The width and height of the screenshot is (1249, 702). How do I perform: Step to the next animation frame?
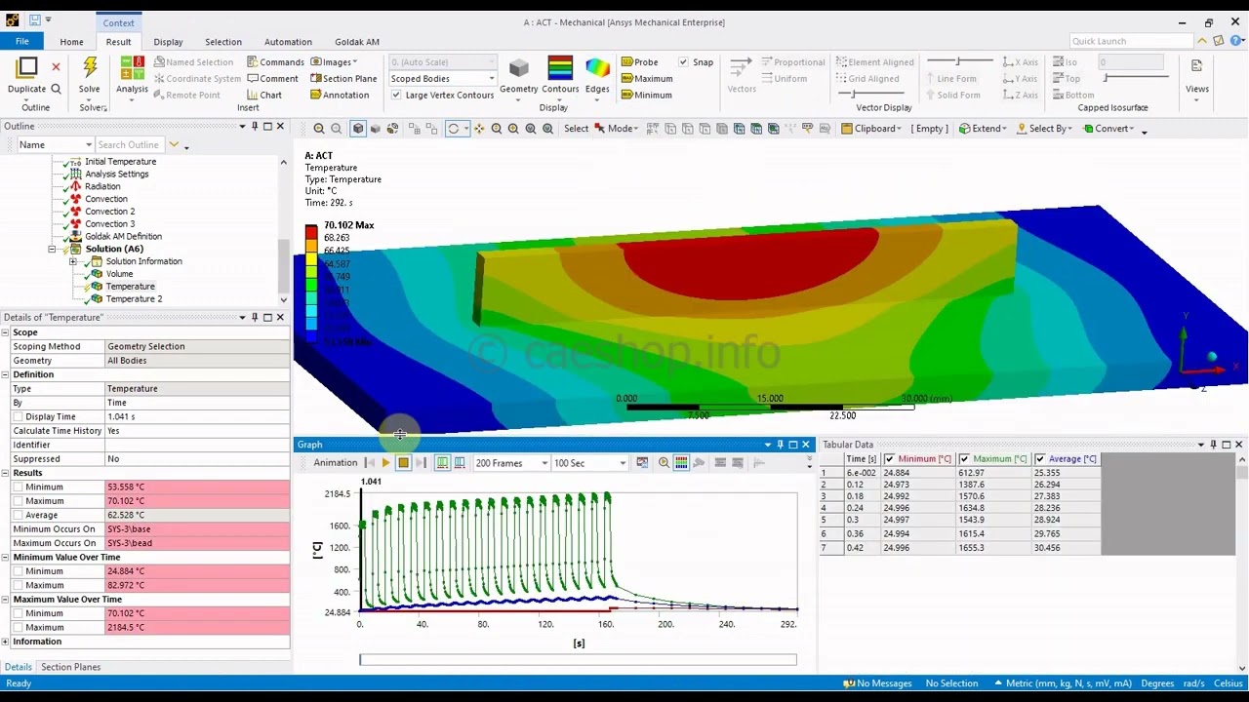(421, 463)
